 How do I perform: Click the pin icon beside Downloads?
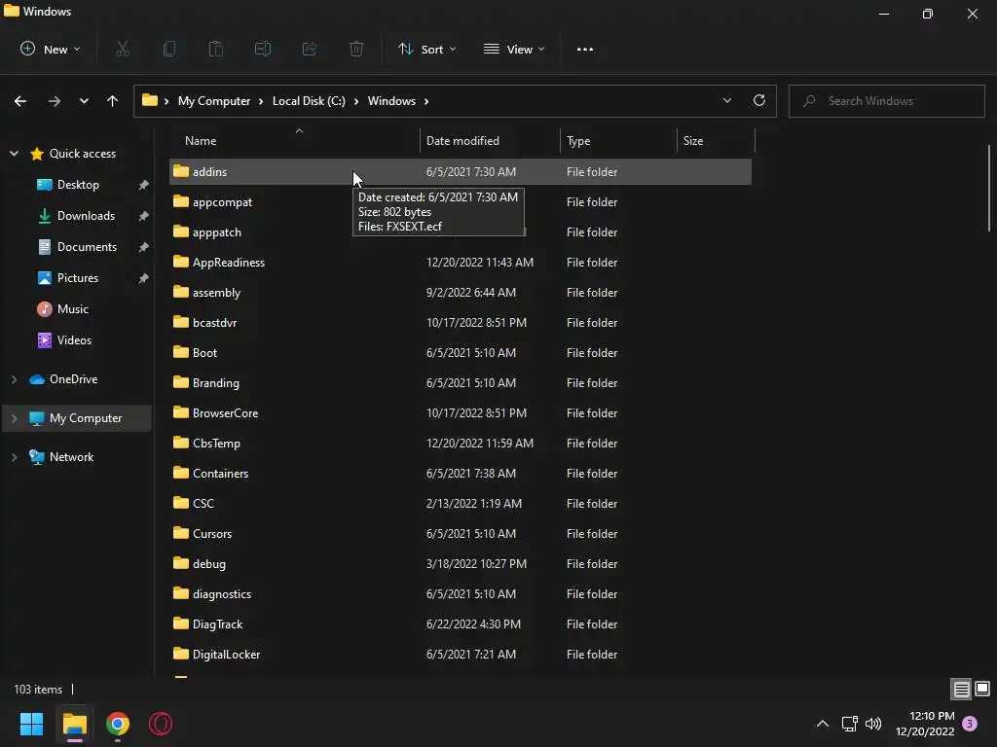click(144, 216)
